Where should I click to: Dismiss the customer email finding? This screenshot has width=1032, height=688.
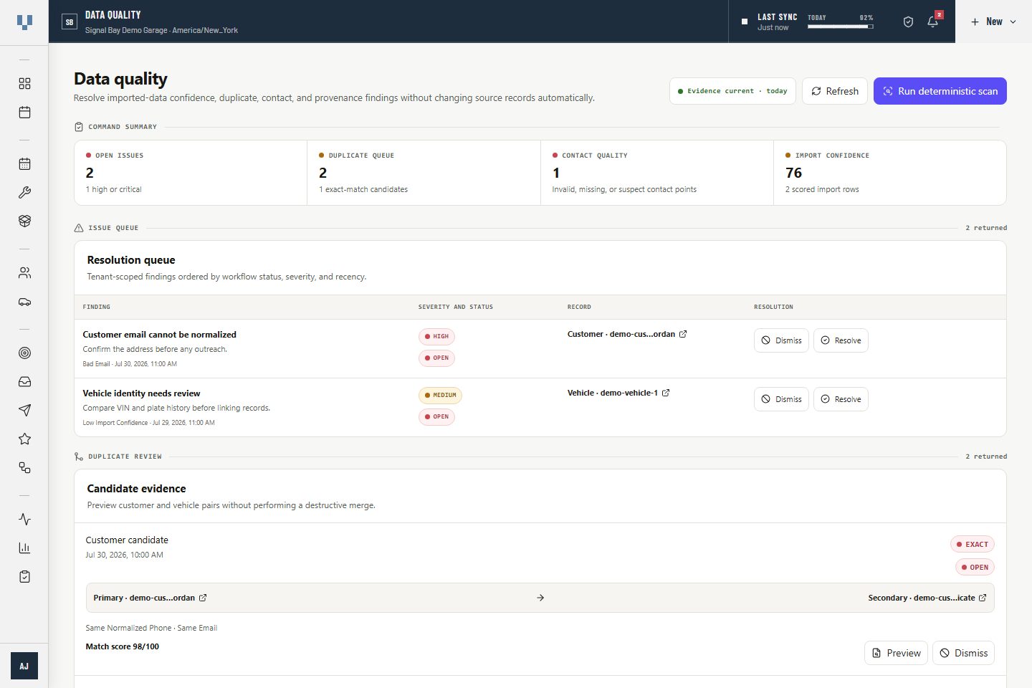(x=781, y=340)
